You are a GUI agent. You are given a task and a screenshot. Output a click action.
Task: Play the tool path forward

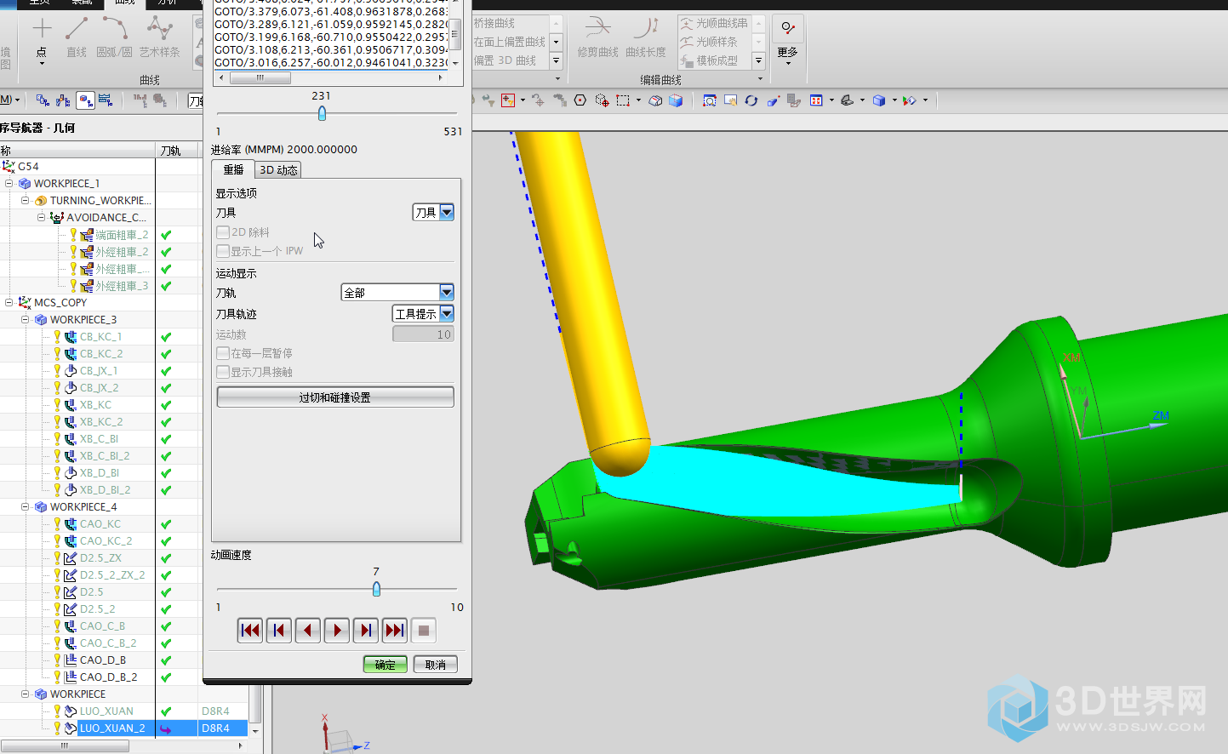pos(337,631)
